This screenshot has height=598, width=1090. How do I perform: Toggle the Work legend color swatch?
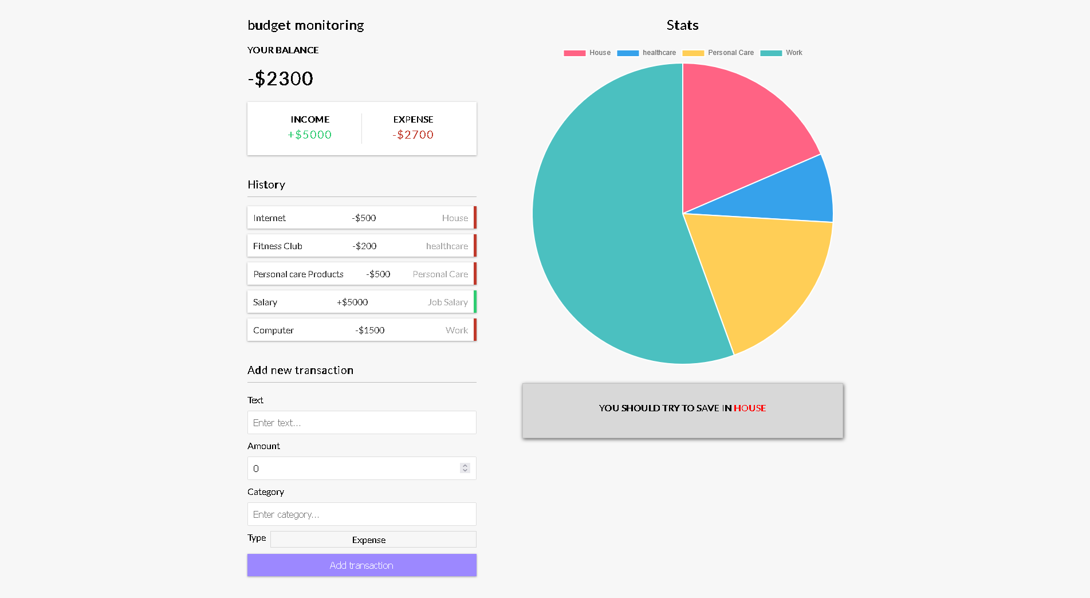[x=771, y=53]
